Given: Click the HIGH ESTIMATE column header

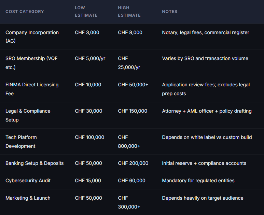Looking at the screenshot, I should click(129, 12).
